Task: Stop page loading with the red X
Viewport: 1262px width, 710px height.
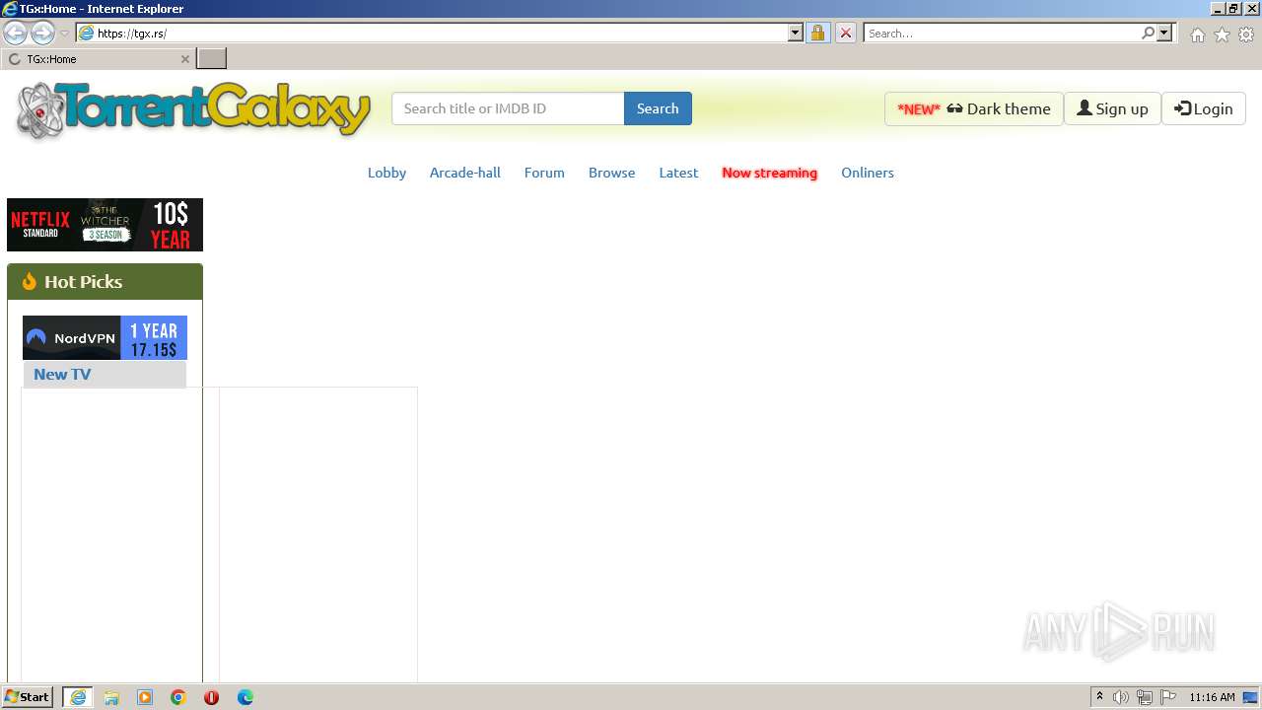Action: pyautogui.click(x=845, y=33)
